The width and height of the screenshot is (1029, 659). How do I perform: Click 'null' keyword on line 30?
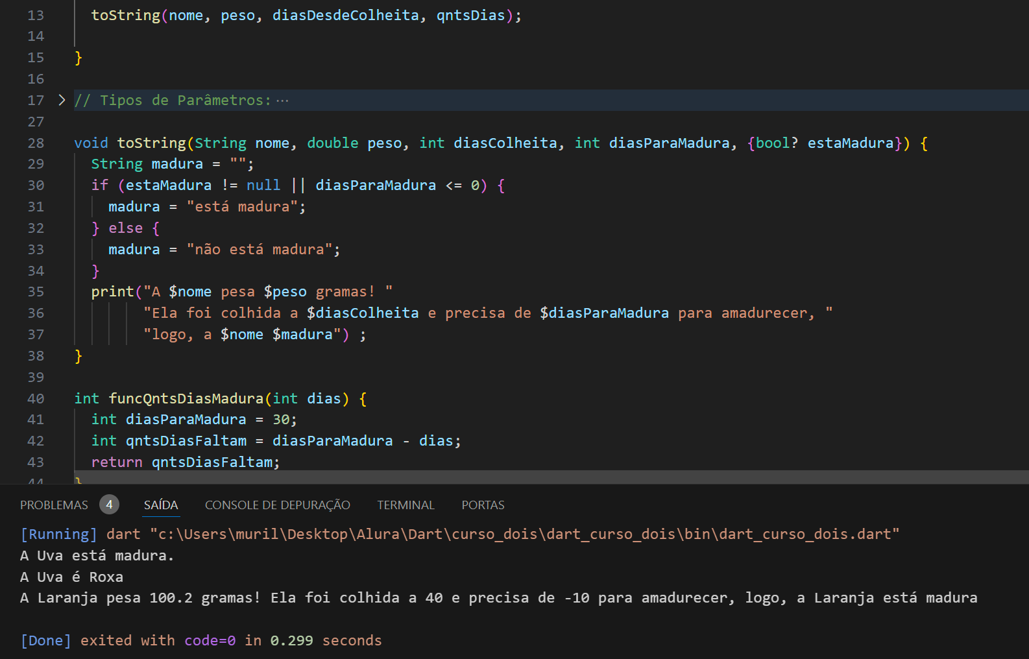coord(263,185)
